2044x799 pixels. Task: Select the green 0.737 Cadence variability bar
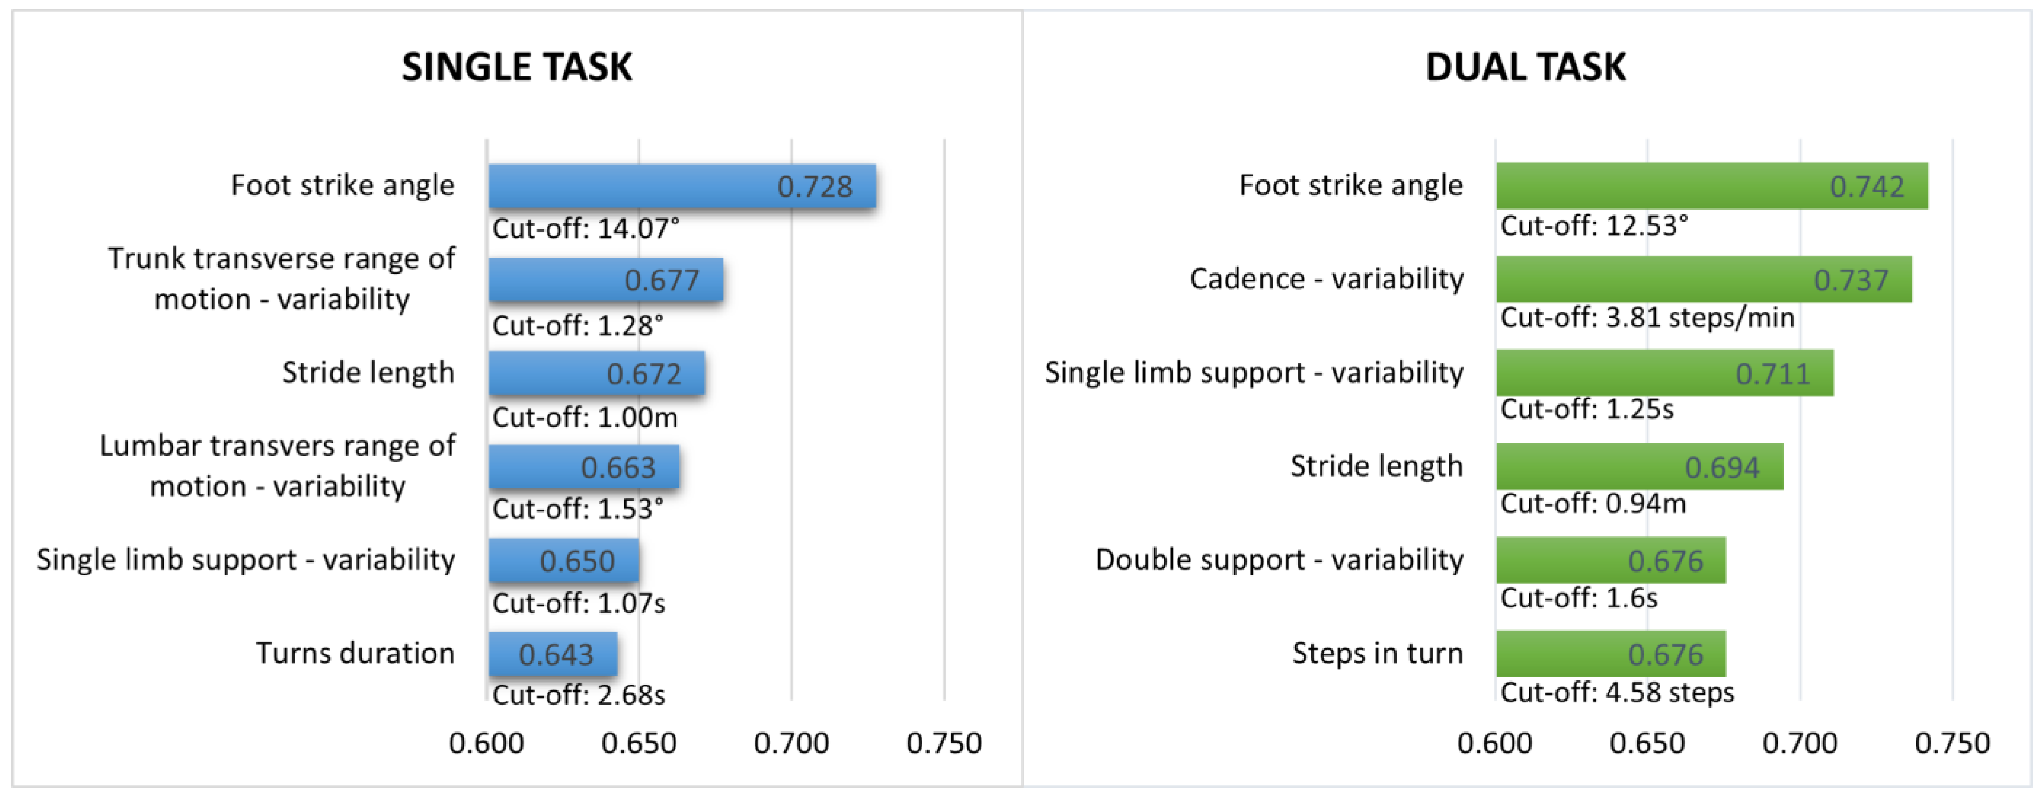(x=1704, y=280)
